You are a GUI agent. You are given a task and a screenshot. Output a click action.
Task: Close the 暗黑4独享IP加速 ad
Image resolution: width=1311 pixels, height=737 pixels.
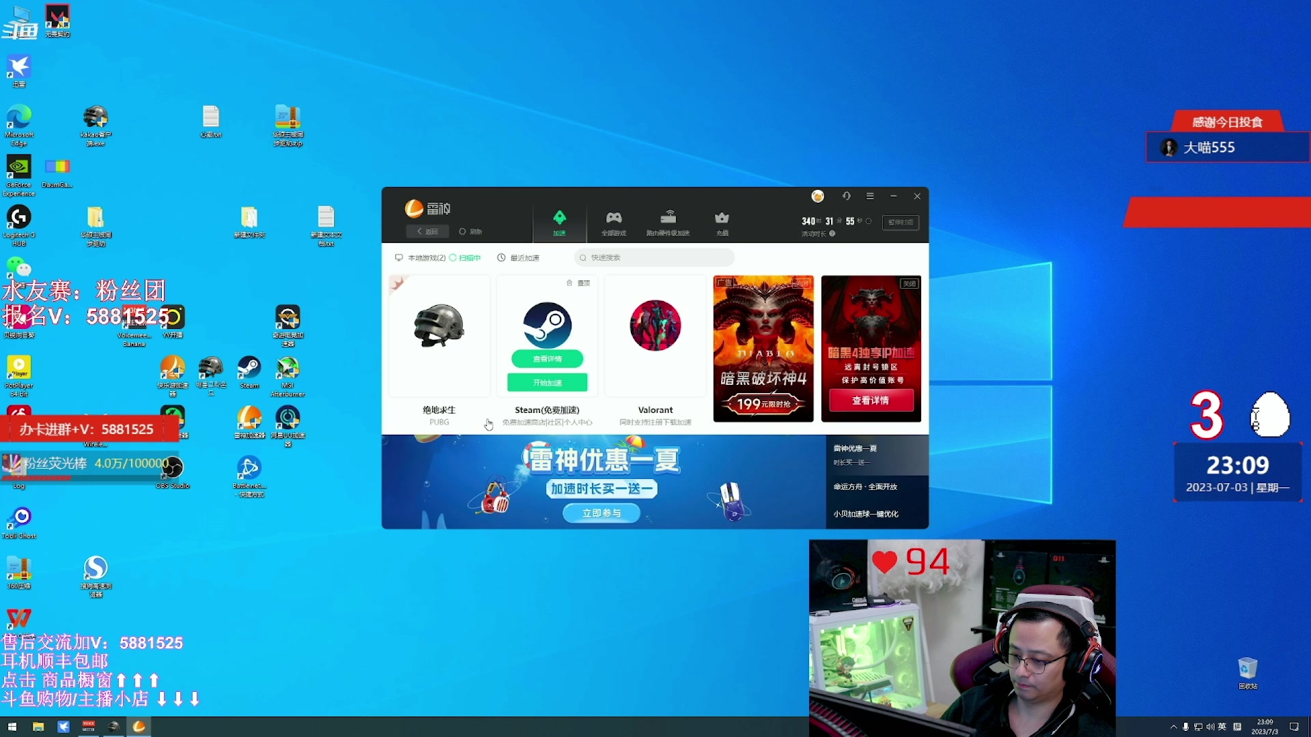(910, 283)
